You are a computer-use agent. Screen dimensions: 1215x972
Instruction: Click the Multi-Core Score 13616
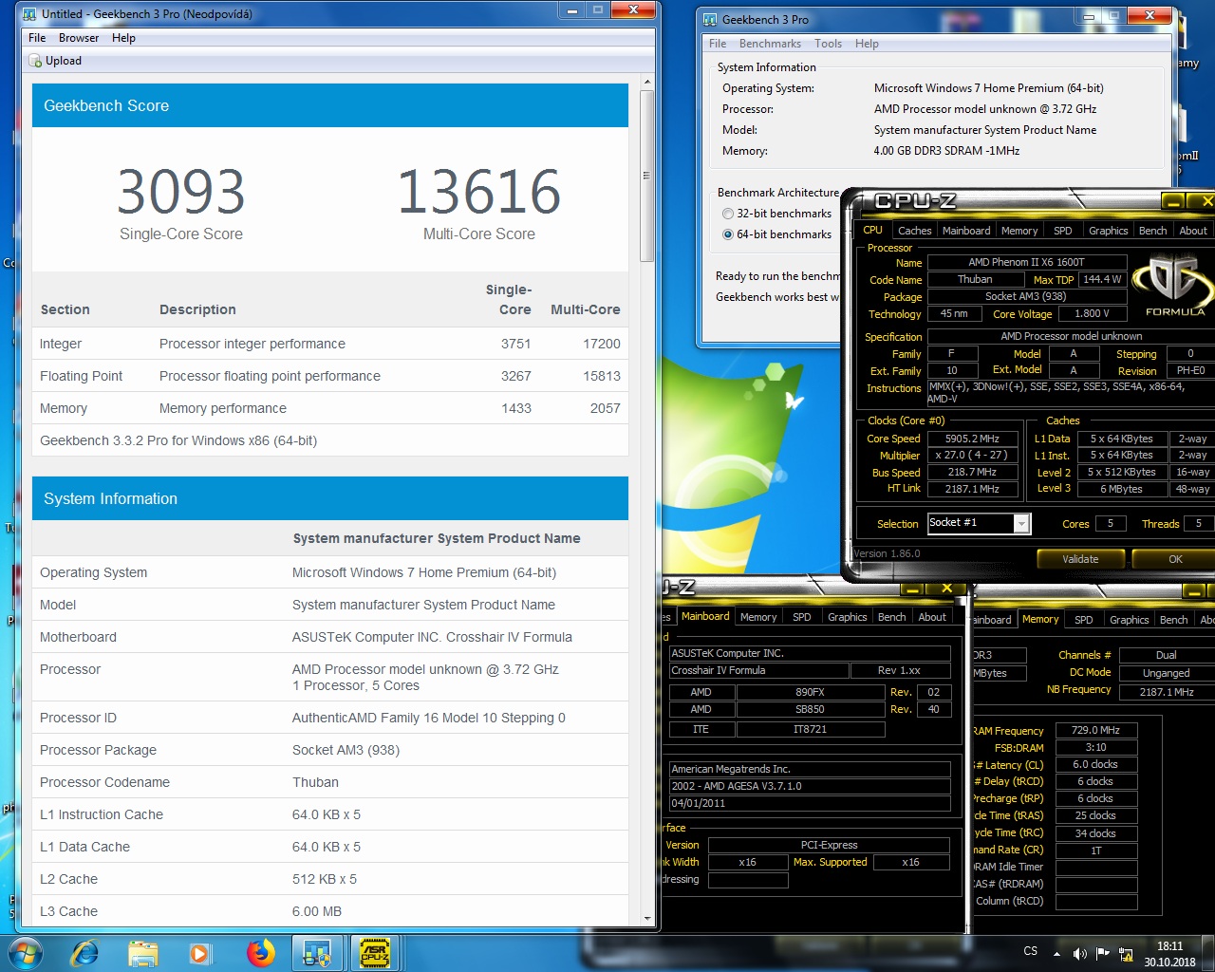pyautogui.click(x=478, y=192)
